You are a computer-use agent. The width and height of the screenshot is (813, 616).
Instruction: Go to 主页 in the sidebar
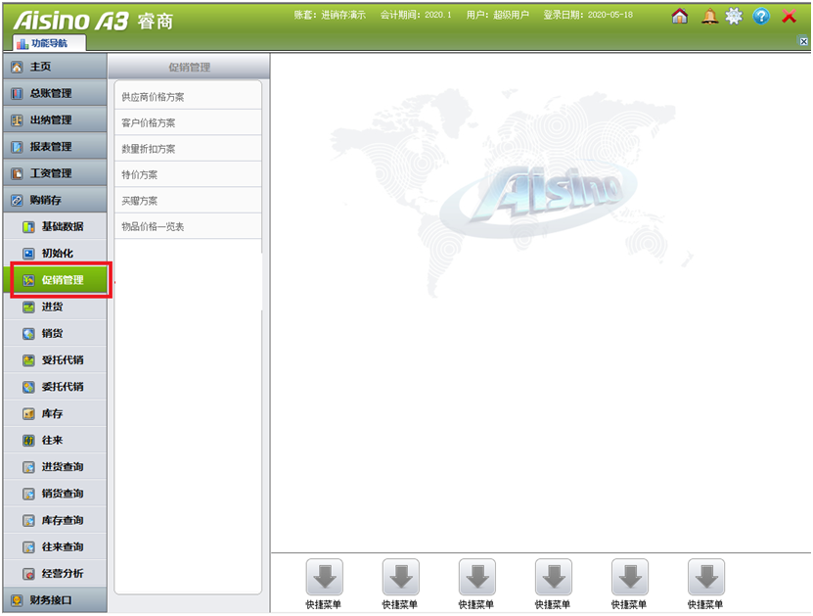click(40, 67)
